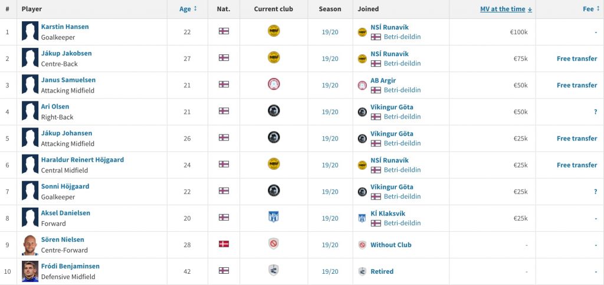
Task: Click Free transfer fee for Jákup Johansen
Action: (x=577, y=138)
